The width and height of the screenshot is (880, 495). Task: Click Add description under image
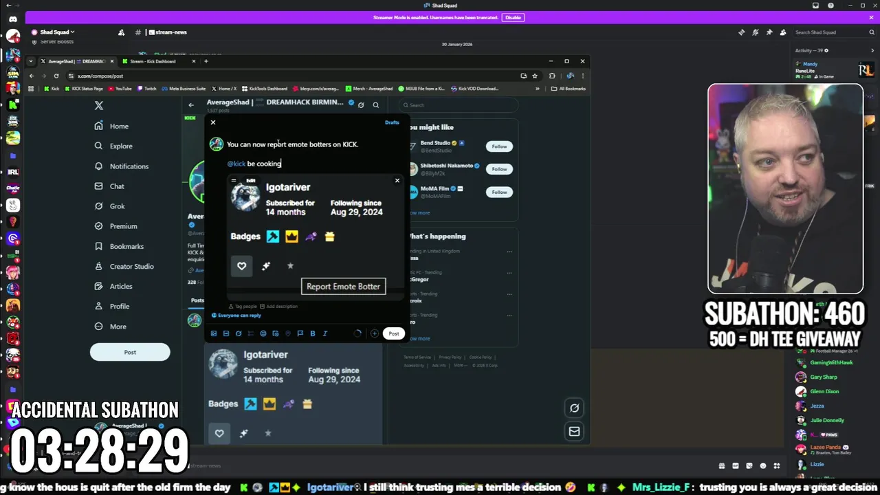coord(279,307)
